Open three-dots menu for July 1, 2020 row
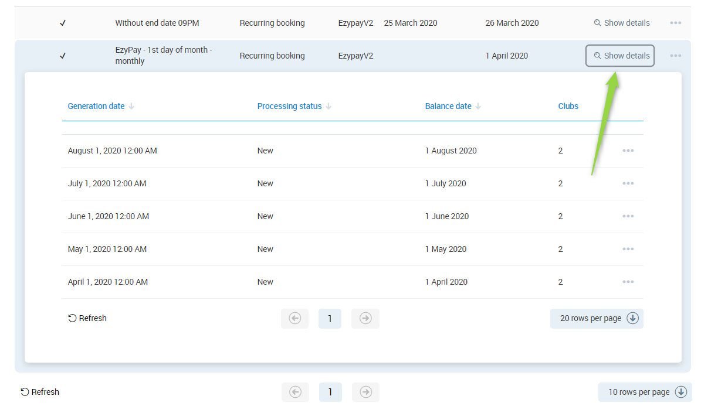The image size is (701, 413). tap(628, 183)
